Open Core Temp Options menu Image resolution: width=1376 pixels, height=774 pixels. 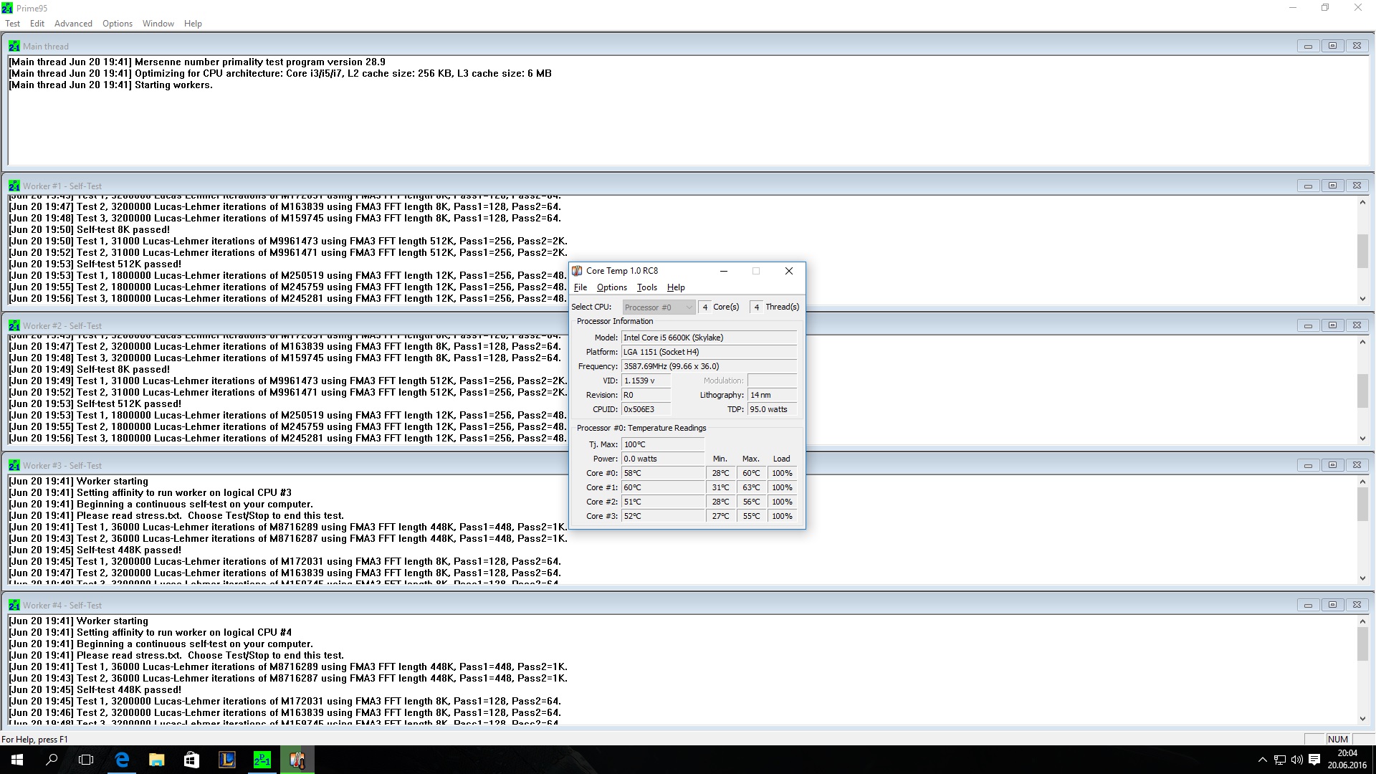coord(612,287)
